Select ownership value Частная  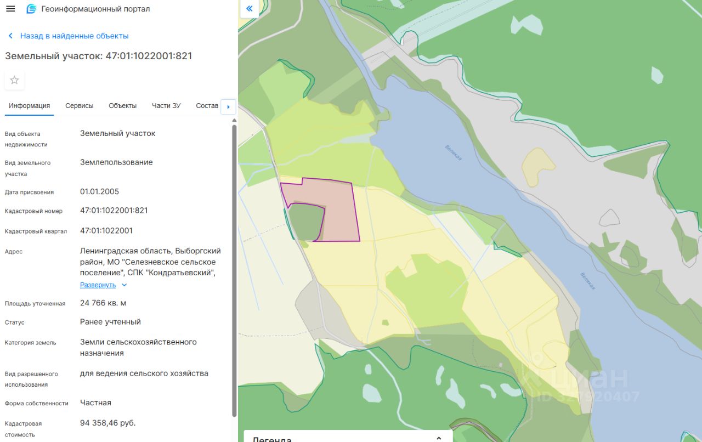tap(95, 403)
